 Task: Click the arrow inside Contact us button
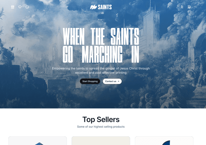tap(118, 81)
